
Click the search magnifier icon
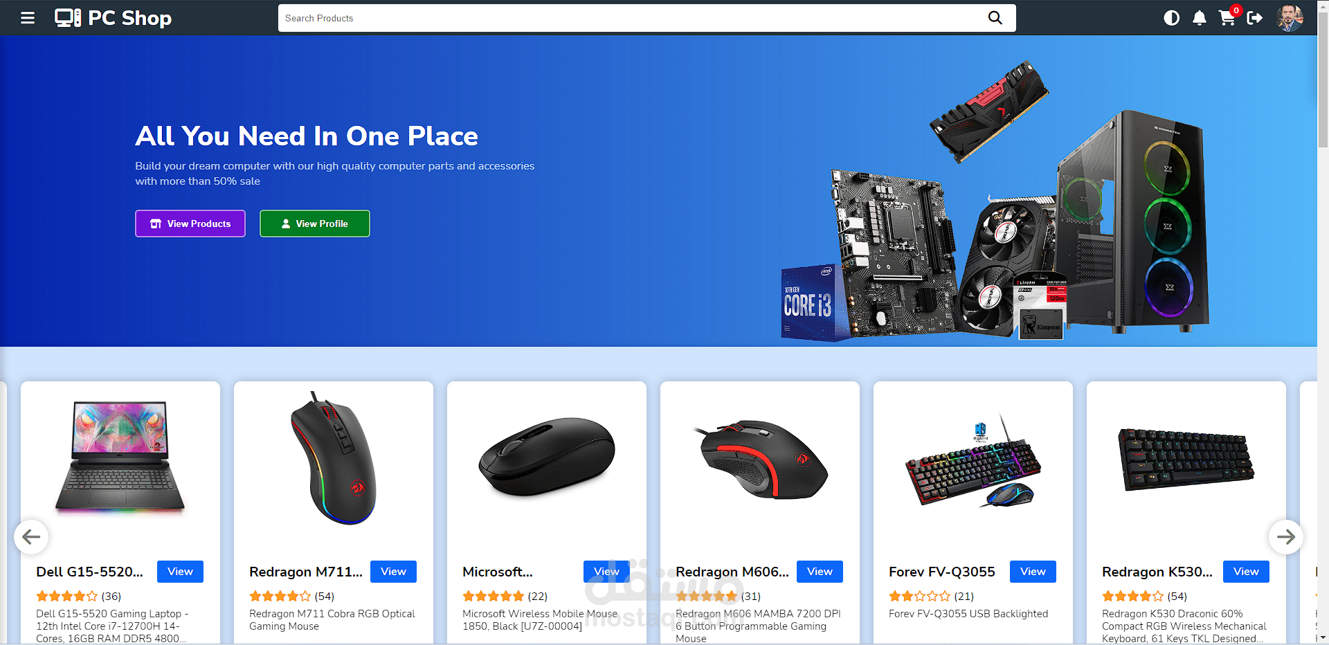(995, 18)
